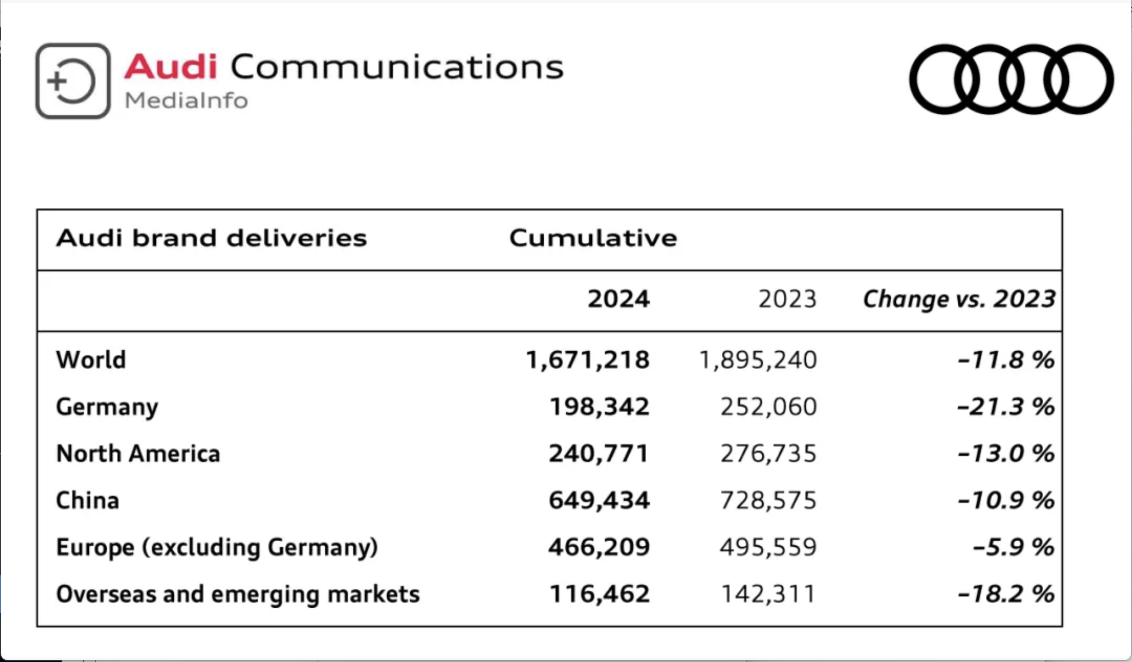The image size is (1132, 662).
Task: Click the MediaInfo subtitle label
Action: (186, 101)
